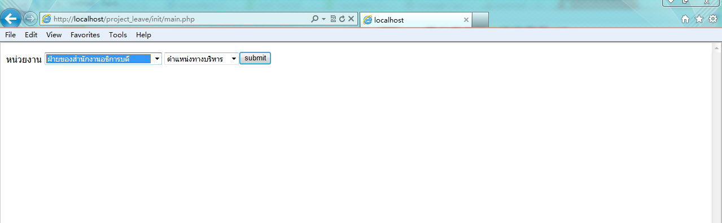Open the Favorites menu
The image size is (722, 223).
pos(85,35)
